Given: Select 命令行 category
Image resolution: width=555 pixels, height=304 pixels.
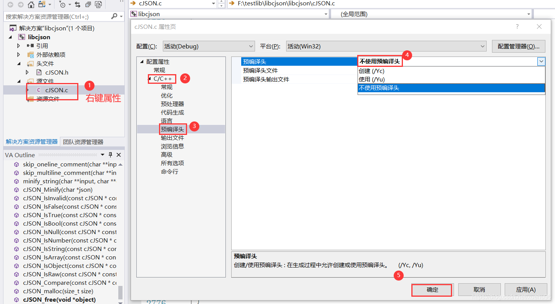Looking at the screenshot, I should 169,172.
